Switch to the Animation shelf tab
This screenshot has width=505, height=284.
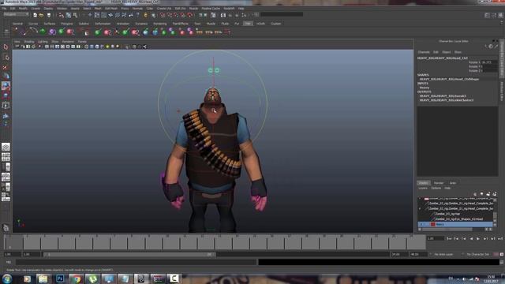[x=123, y=24]
